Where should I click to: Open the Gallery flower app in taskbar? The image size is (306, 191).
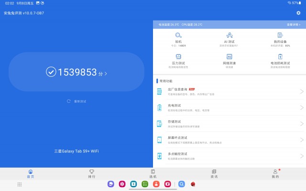(x=122, y=184)
